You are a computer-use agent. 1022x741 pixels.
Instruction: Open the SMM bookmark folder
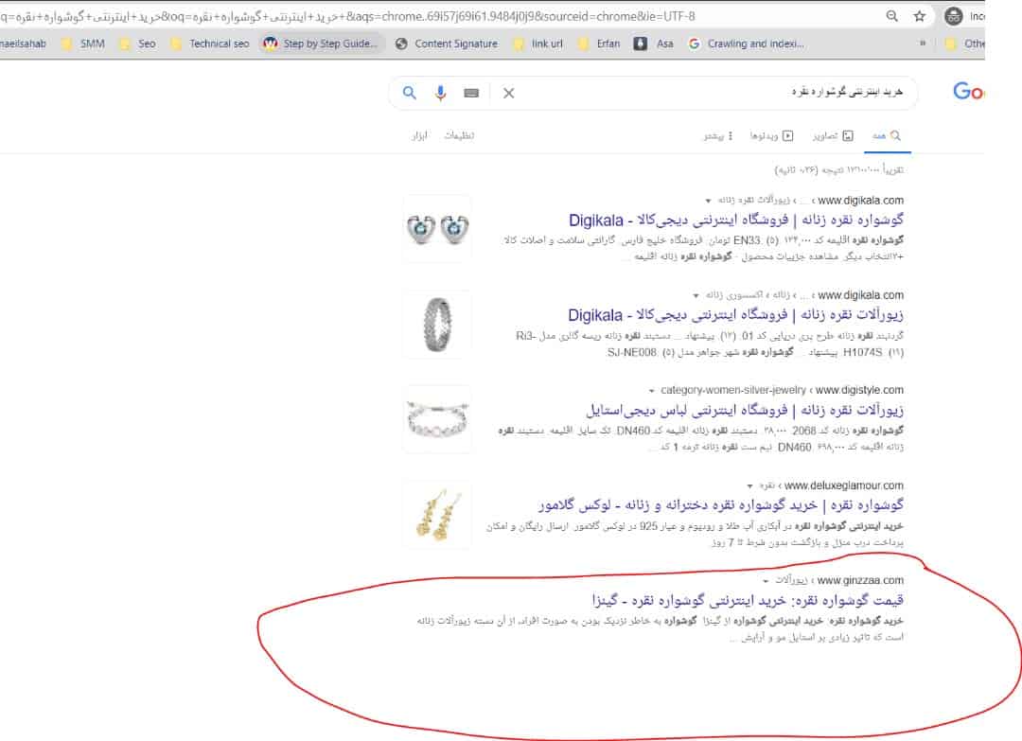(83, 44)
